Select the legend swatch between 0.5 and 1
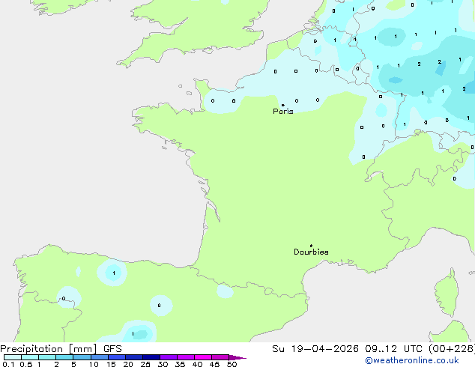475x367 pixels. tap(30, 357)
